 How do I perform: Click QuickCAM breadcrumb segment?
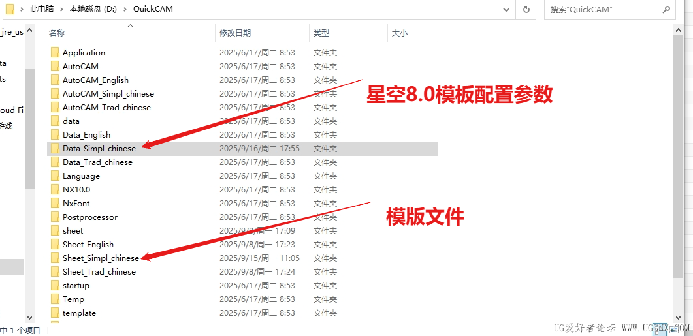pyautogui.click(x=153, y=9)
